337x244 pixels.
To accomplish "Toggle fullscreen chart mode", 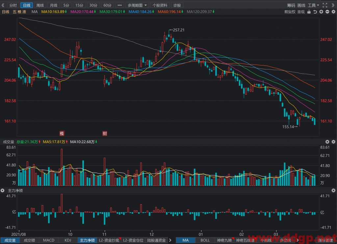I will pyautogui.click(x=325, y=5).
